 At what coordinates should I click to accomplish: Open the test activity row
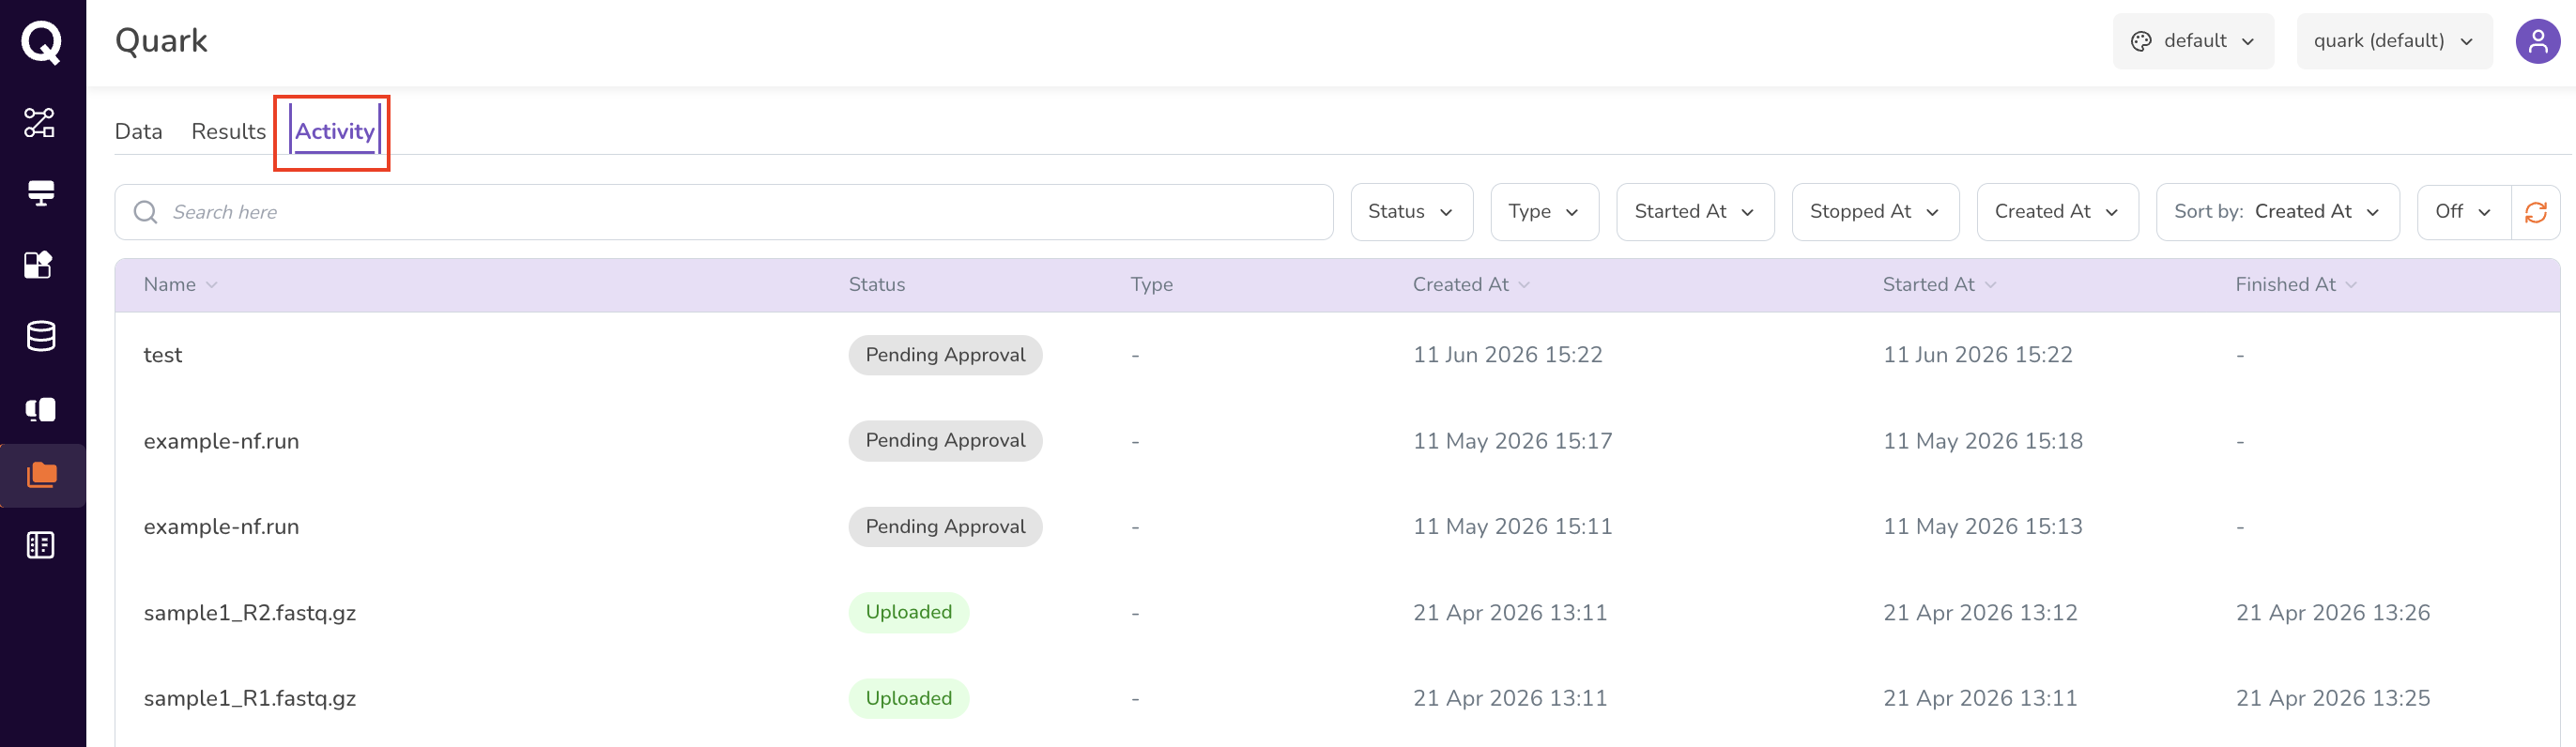(x=1337, y=355)
